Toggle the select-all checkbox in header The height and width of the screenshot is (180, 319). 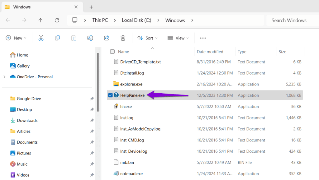tap(112, 52)
